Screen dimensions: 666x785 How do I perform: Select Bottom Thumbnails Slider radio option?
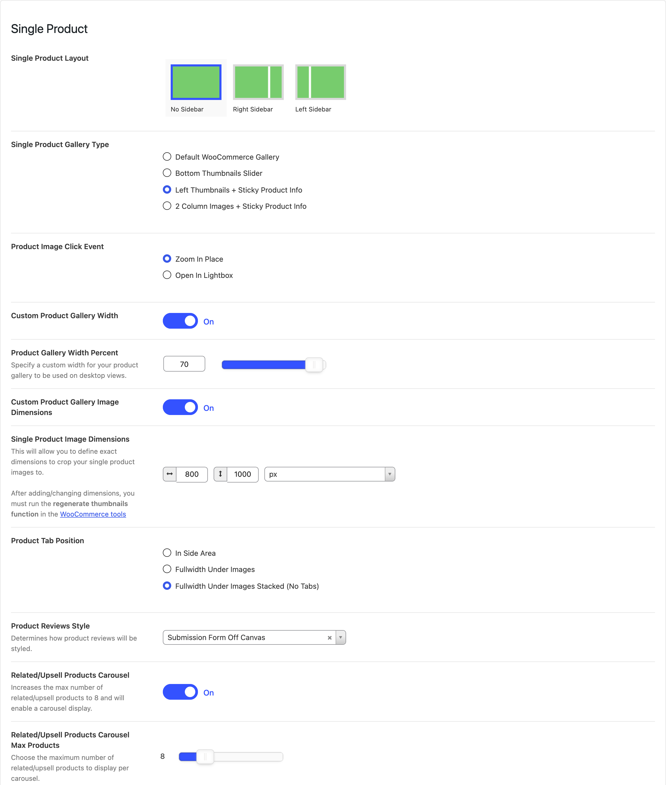coord(167,173)
